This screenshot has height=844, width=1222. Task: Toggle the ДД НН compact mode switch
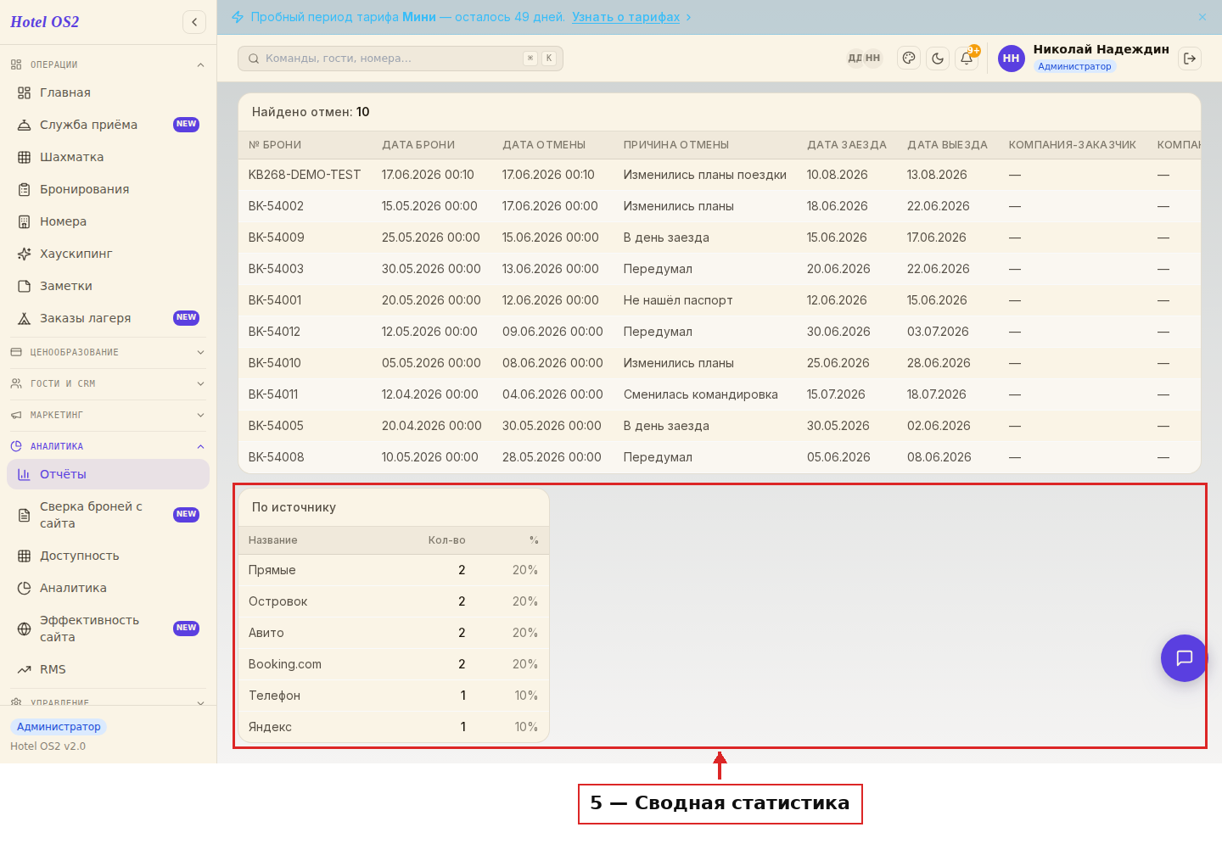click(864, 59)
